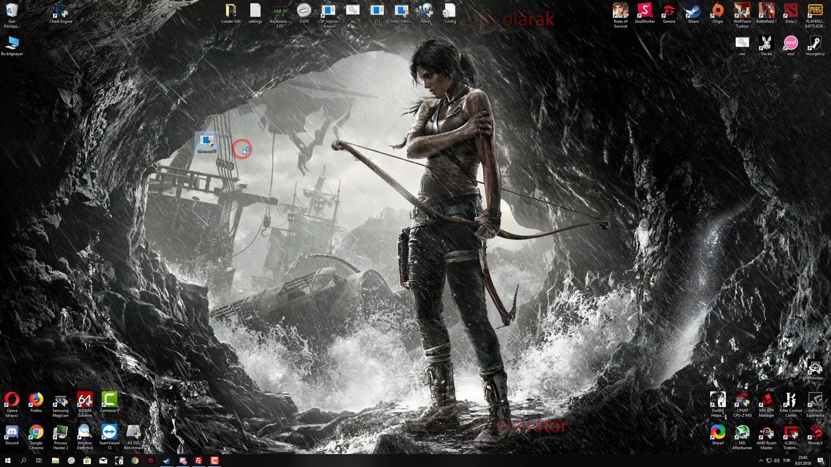Open the Dword Helper desktop icon
831x467 pixels.
pyautogui.click(x=718, y=405)
